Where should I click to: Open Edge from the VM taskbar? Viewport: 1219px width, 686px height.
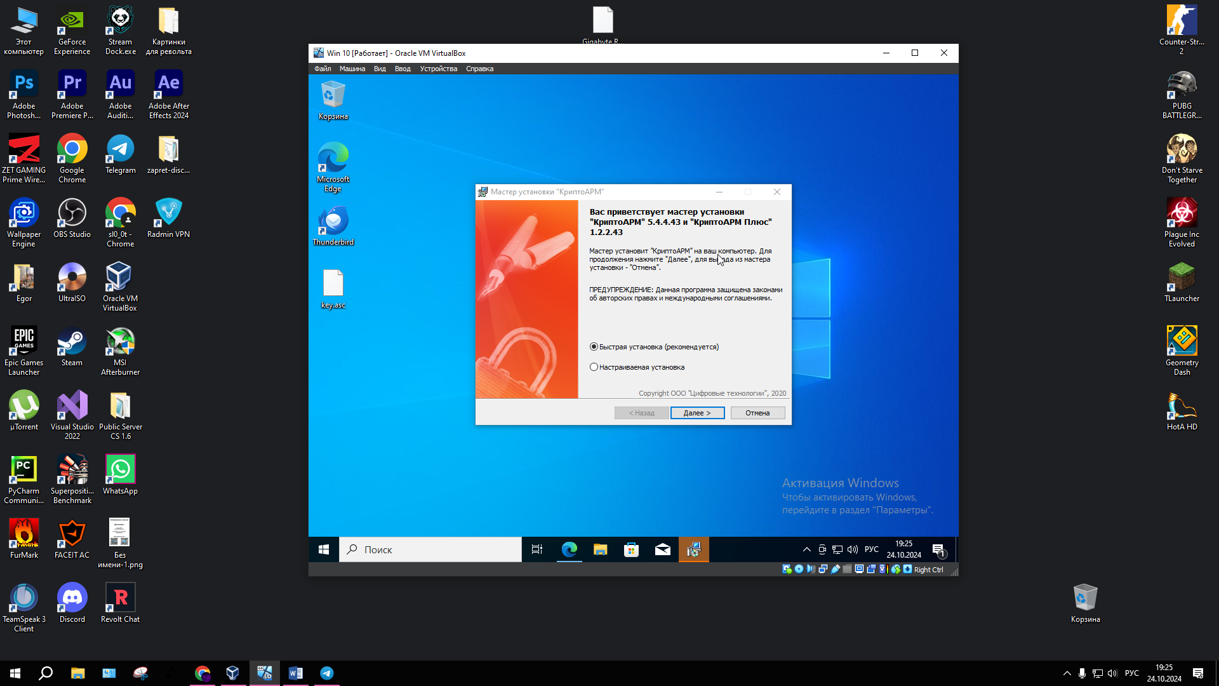pyautogui.click(x=570, y=549)
